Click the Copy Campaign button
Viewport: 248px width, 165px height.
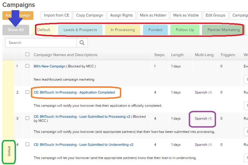point(90,15)
